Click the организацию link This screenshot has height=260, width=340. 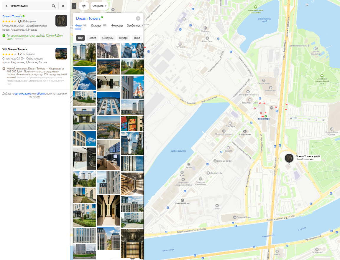point(23,93)
